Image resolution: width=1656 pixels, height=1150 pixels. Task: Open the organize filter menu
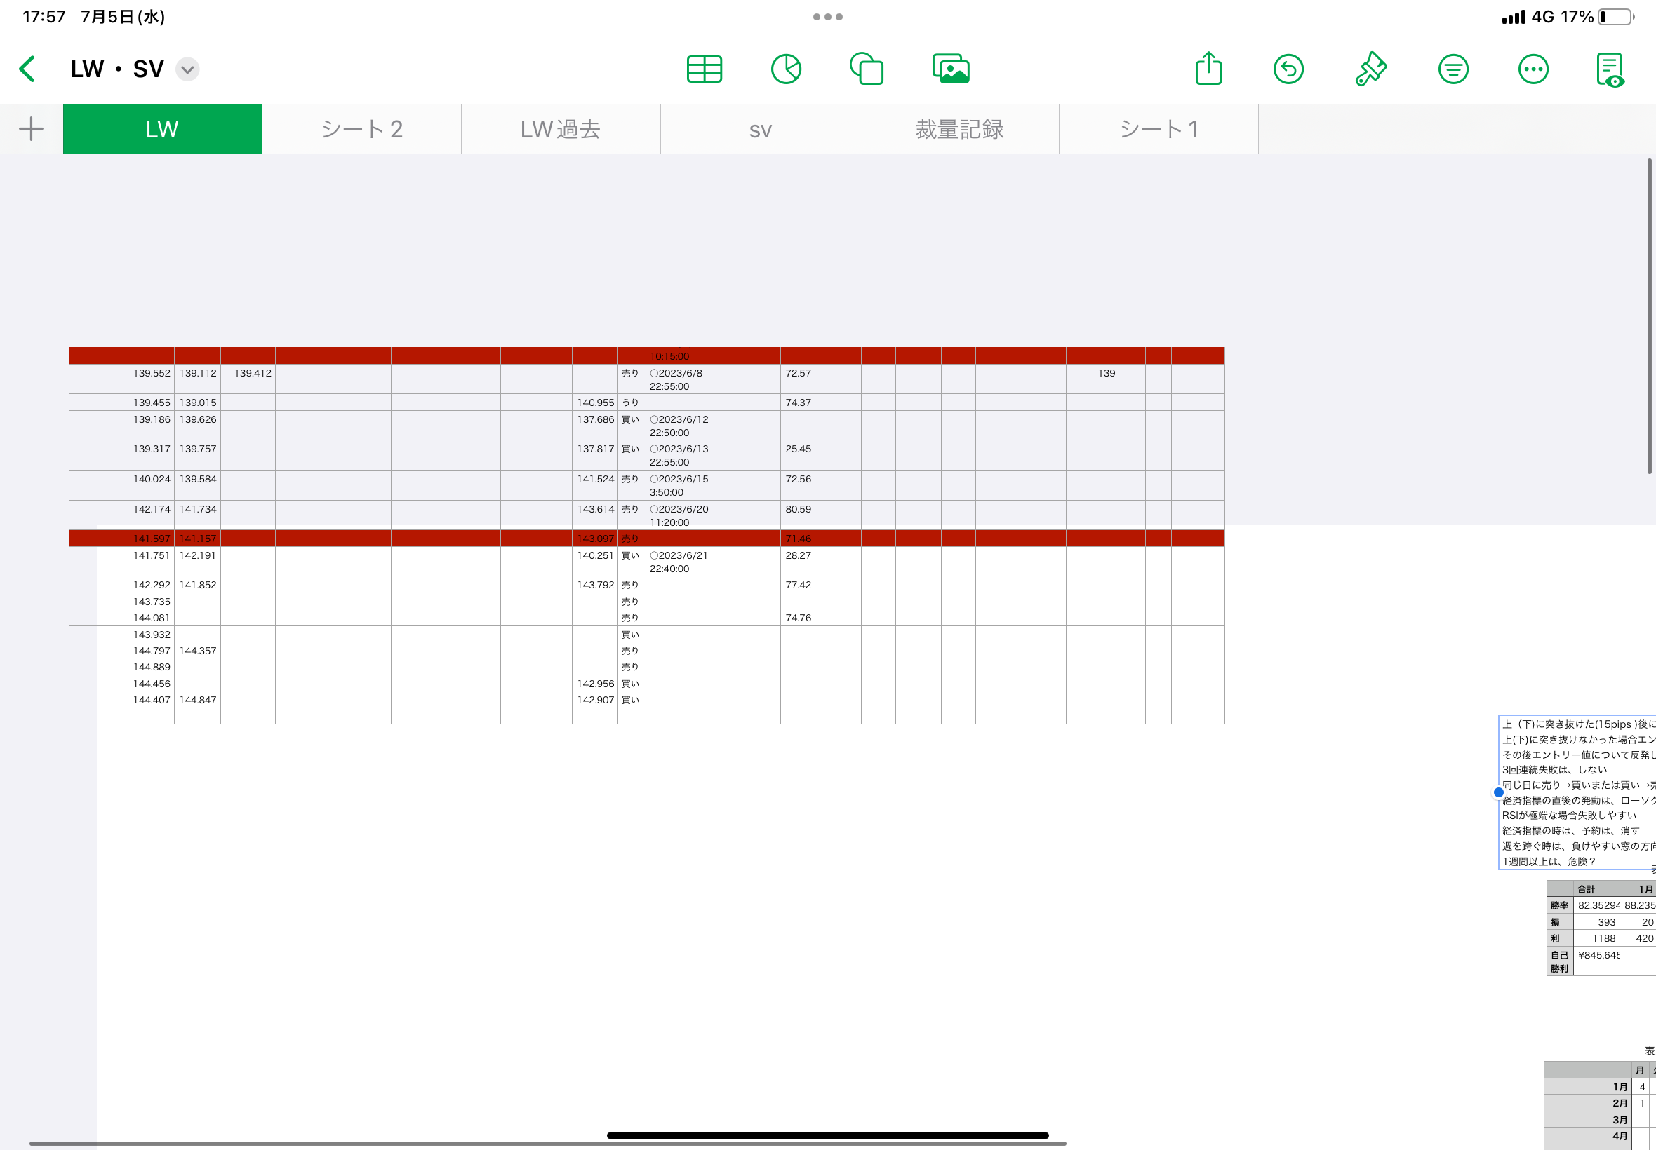coord(1453,69)
